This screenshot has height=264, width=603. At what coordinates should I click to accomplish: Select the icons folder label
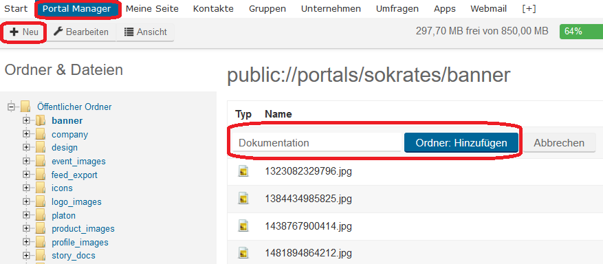click(62, 188)
